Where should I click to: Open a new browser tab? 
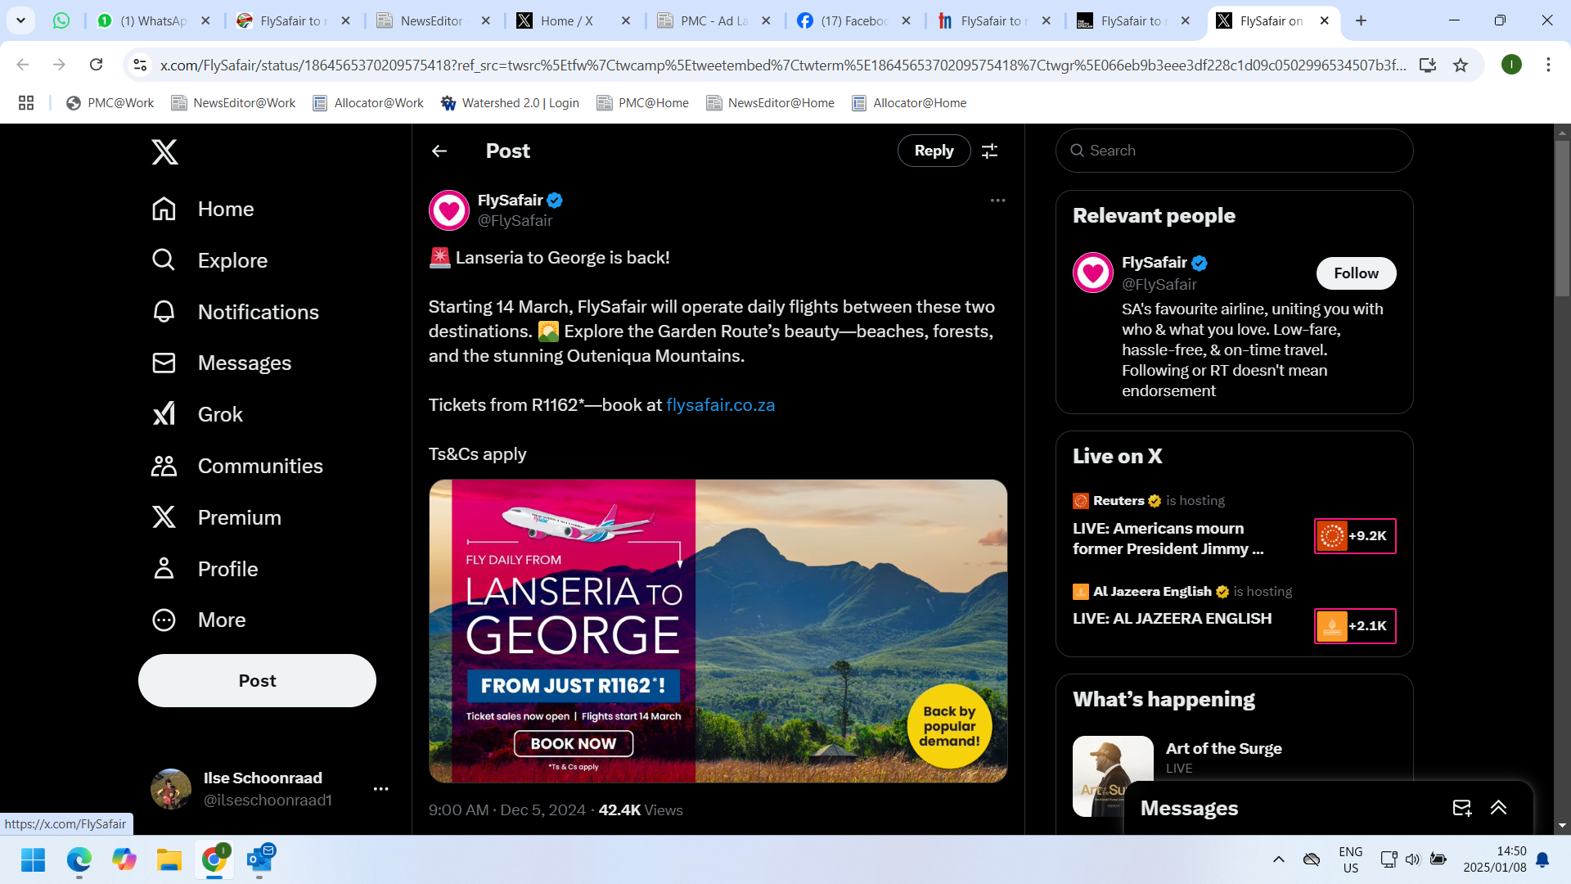point(1361,20)
